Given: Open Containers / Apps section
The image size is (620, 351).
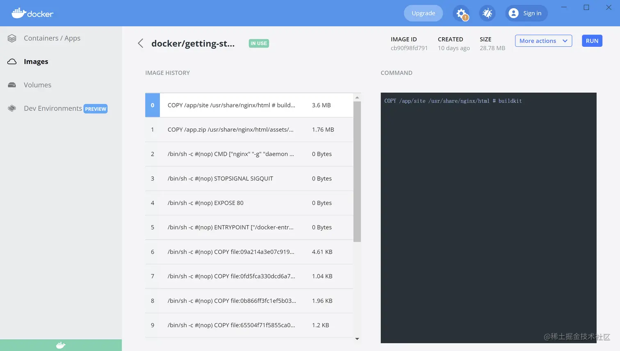Looking at the screenshot, I should (52, 38).
